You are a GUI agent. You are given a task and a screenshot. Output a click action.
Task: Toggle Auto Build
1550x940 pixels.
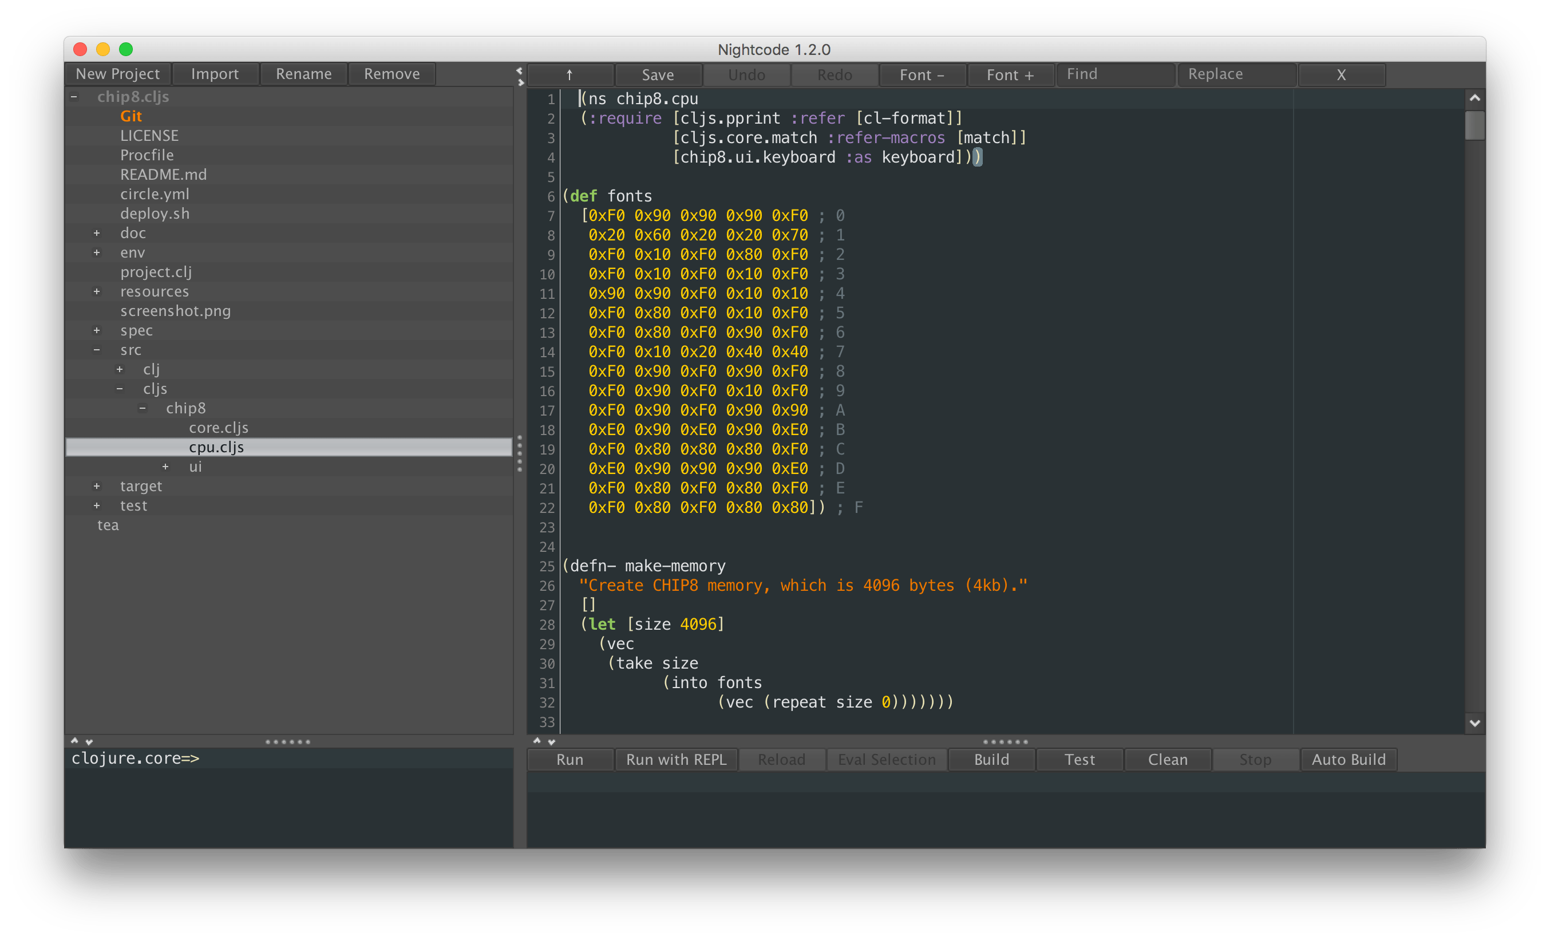point(1349,760)
